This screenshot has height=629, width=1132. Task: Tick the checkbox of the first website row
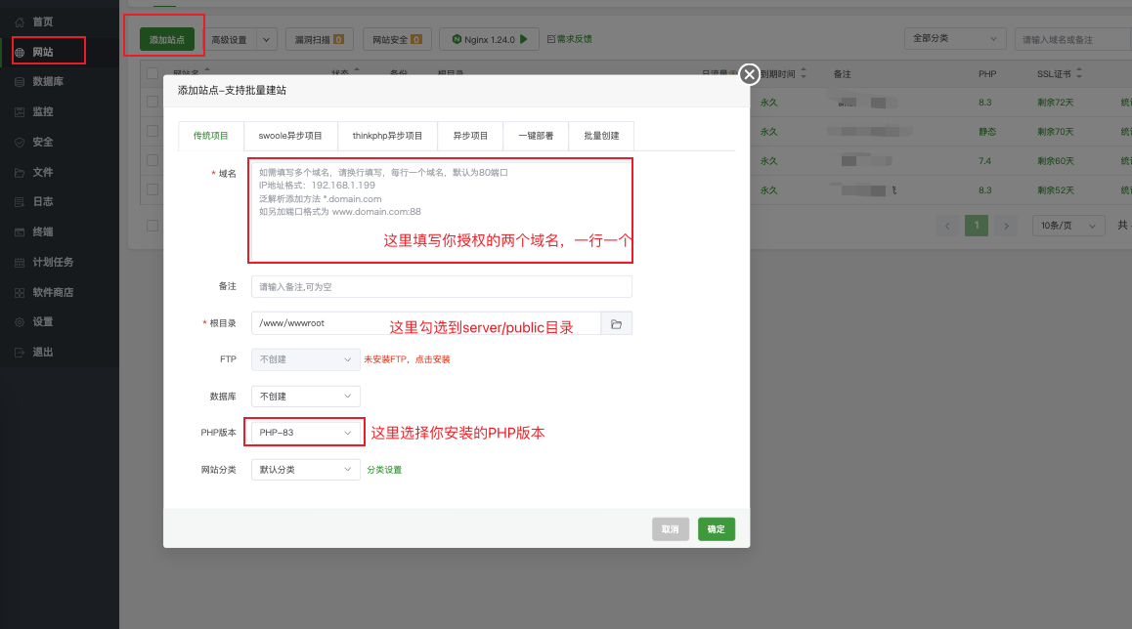coord(152,104)
